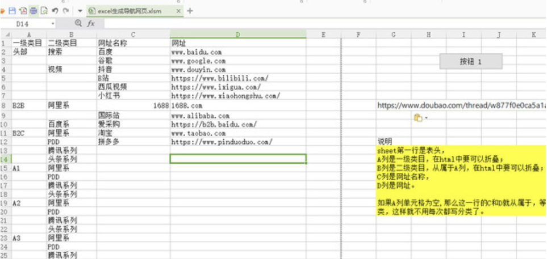Select the b2b.baidu.com URL cell
This screenshot has height=259, width=547.
[x=238, y=124]
